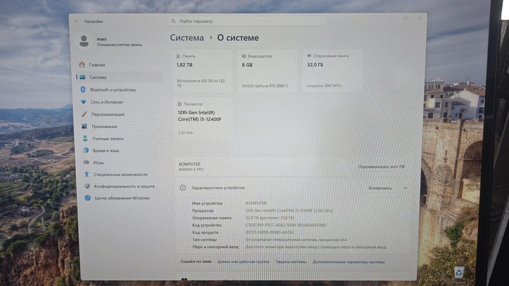Click the Код продукта value 00331-10000
The image size is (509, 286).
coord(270,232)
